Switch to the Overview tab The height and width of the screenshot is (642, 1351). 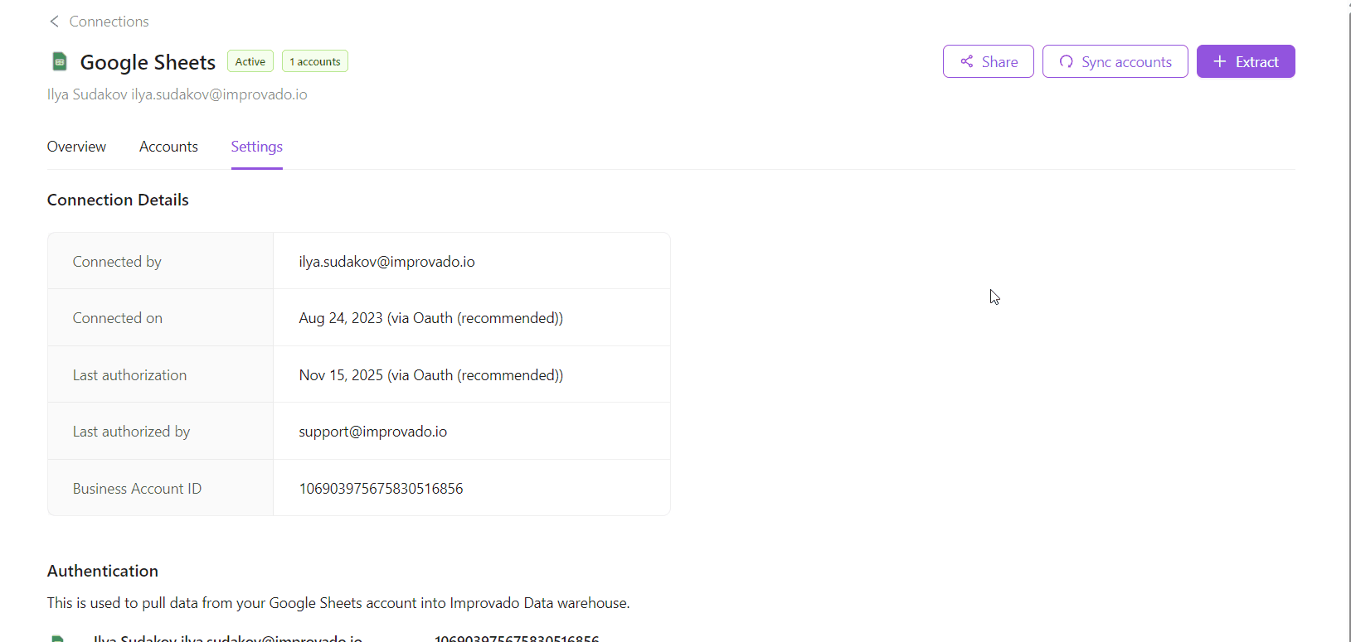[x=76, y=147]
